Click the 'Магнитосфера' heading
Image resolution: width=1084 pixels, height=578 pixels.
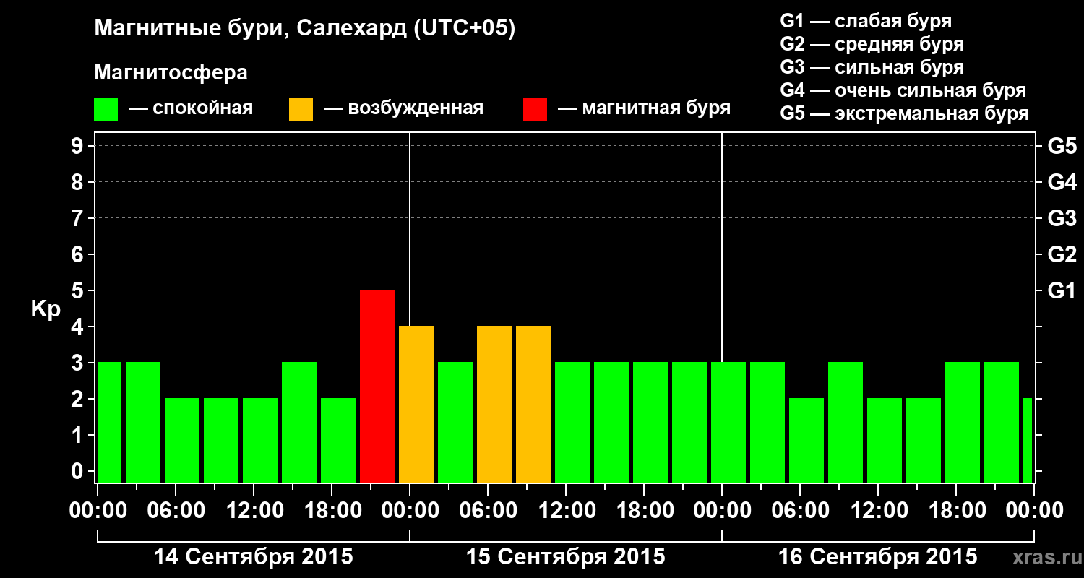(x=171, y=73)
